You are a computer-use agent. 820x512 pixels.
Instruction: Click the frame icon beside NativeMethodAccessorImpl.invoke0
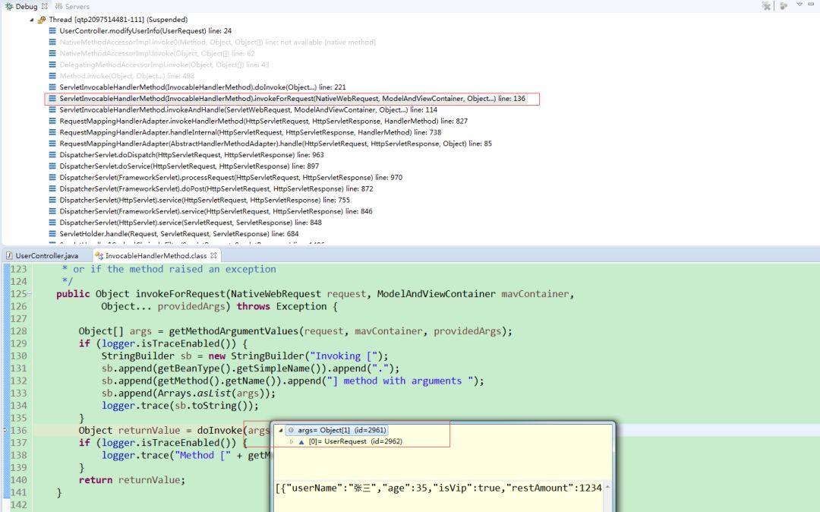pos(52,42)
